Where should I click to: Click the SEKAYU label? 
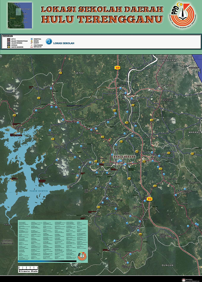97,216
